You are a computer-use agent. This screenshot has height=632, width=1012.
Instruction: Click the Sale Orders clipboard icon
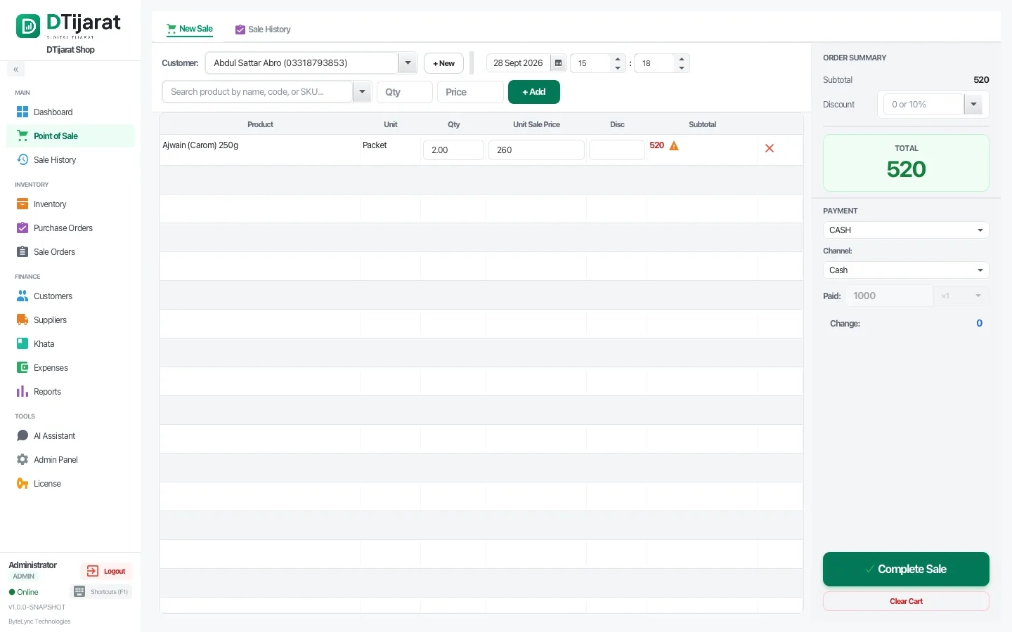22,251
